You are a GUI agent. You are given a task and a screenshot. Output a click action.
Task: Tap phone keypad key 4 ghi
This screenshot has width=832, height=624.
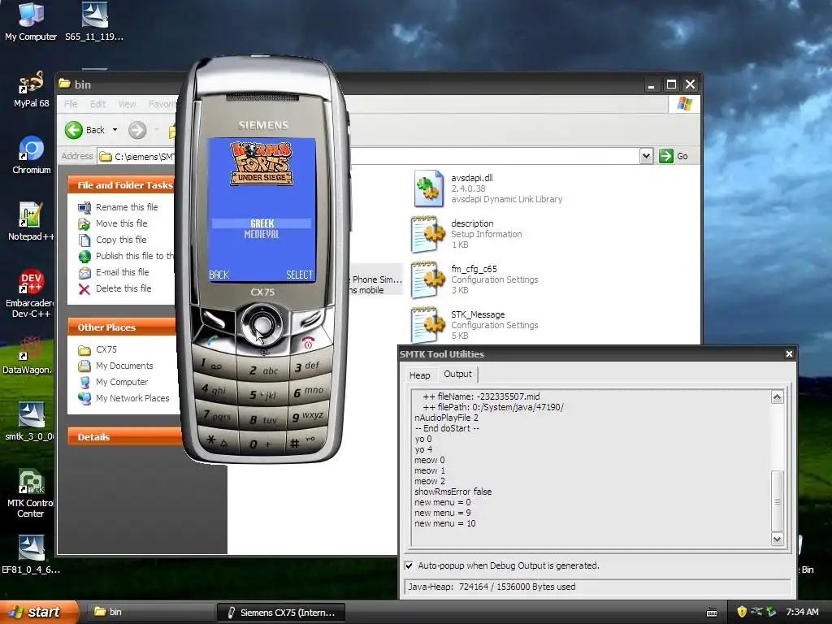pyautogui.click(x=215, y=389)
